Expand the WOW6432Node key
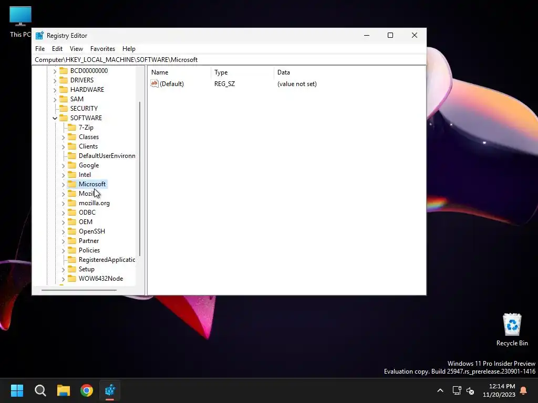 click(63, 279)
